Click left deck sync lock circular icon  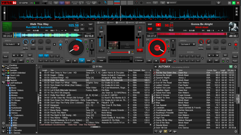click(x=94, y=61)
